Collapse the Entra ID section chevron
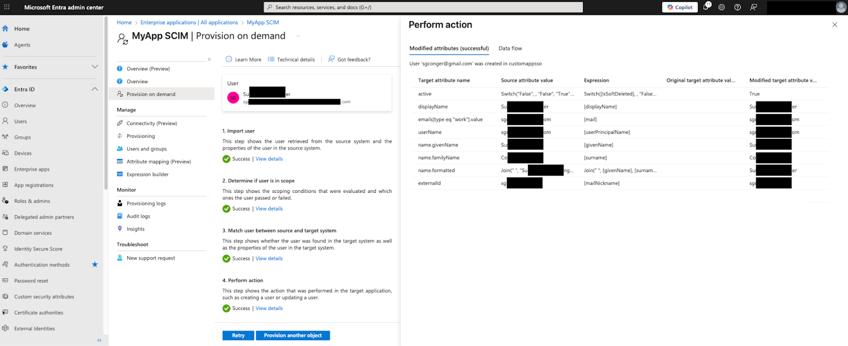 coord(95,89)
